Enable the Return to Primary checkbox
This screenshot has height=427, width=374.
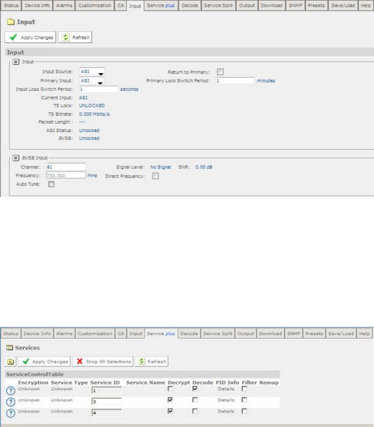220,72
